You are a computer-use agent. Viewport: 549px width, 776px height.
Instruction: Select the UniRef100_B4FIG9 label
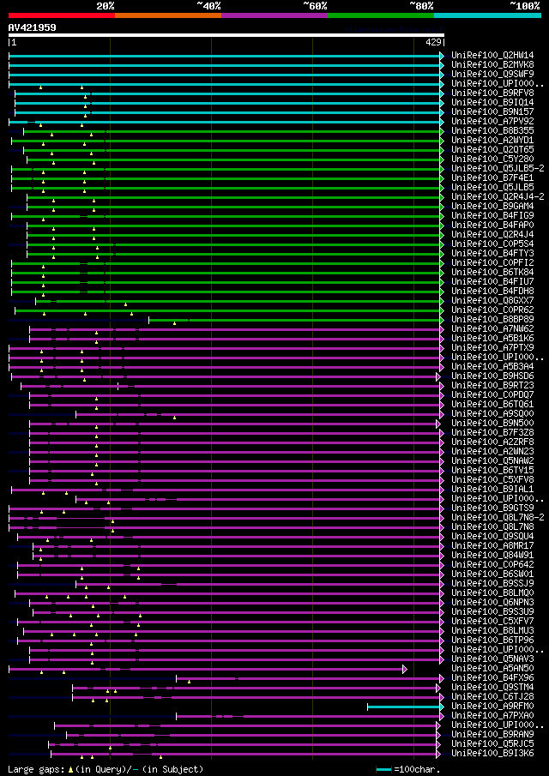[x=492, y=215]
